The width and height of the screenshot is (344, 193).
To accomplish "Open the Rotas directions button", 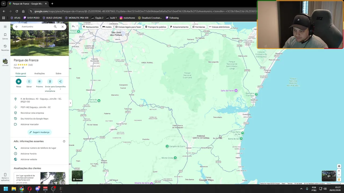I will (x=19, y=81).
